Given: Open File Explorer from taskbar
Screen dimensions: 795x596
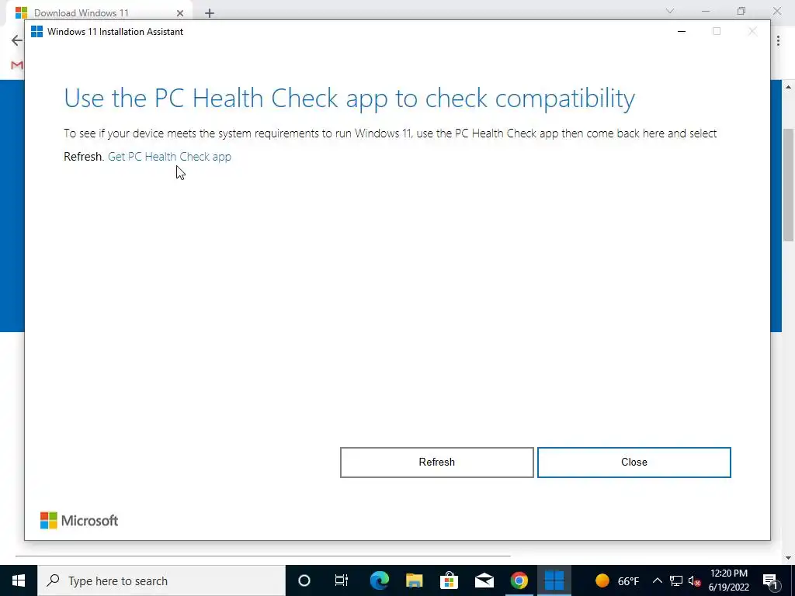Looking at the screenshot, I should click(x=415, y=580).
